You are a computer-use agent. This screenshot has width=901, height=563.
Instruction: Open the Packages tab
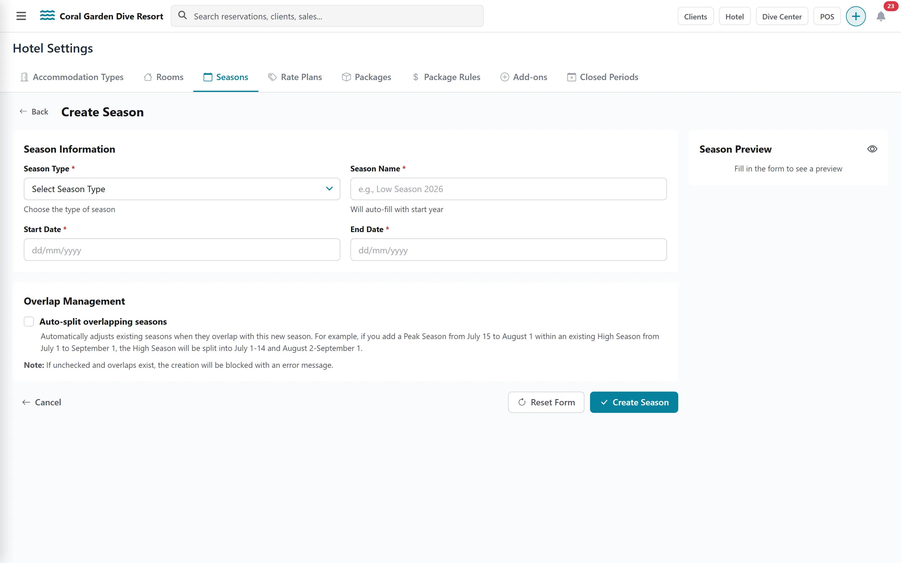tap(366, 77)
